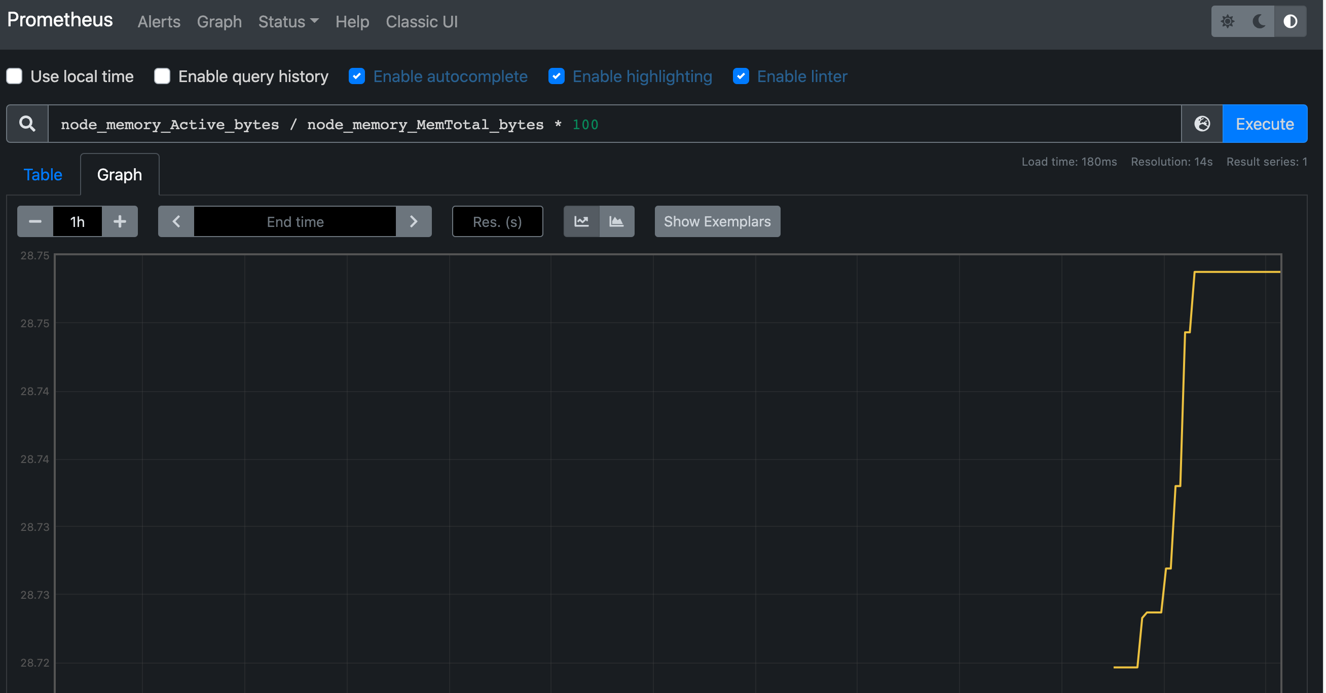Image resolution: width=1326 pixels, height=693 pixels.
Task: Increase time range with plus icon
Action: [x=120, y=222]
